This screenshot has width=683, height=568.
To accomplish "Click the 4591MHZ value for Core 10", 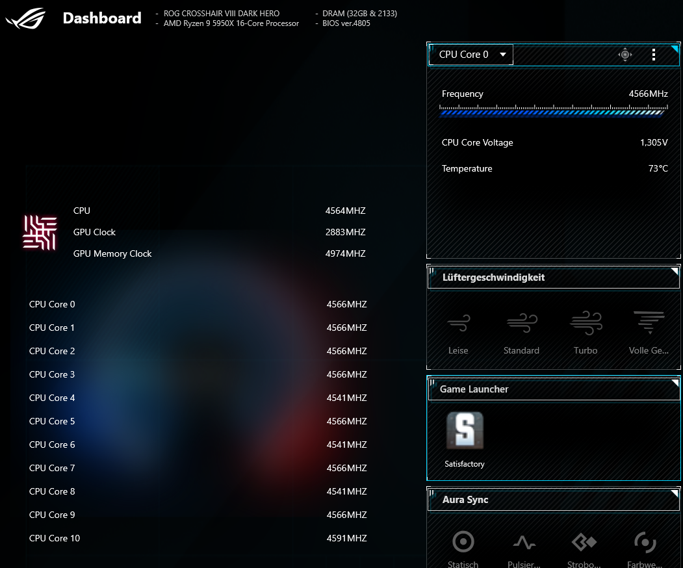I will [x=347, y=538].
